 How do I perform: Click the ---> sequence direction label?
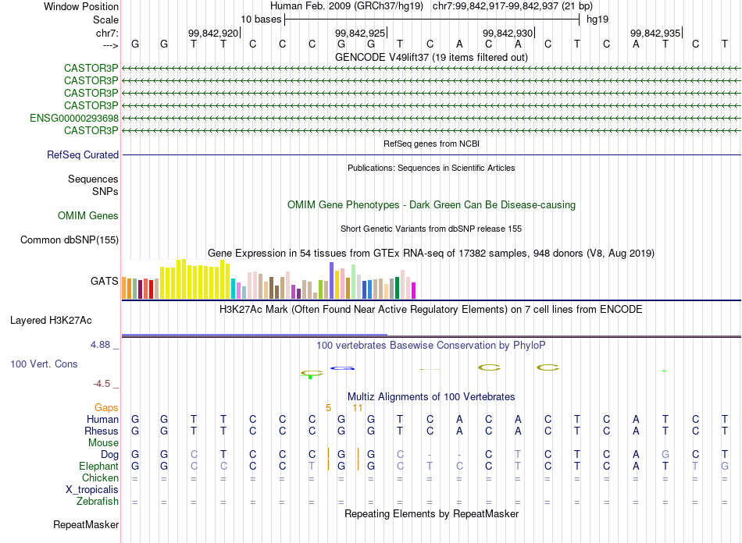(111, 45)
